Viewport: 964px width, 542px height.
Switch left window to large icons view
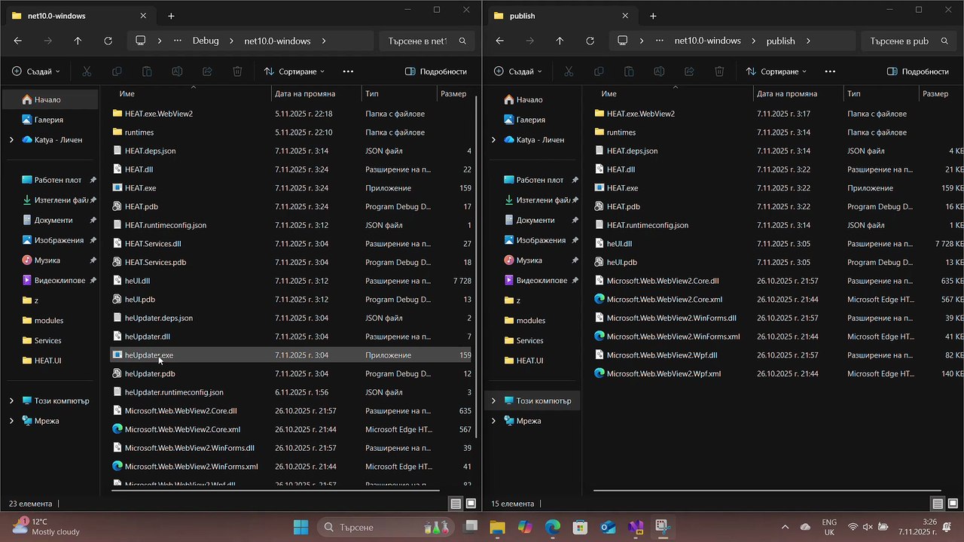471,504
